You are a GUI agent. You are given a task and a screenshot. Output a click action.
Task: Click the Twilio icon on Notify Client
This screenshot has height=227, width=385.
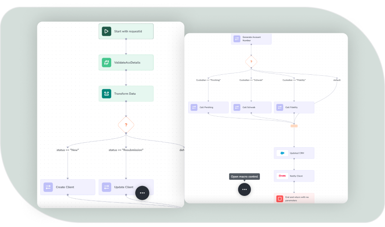click(282, 176)
